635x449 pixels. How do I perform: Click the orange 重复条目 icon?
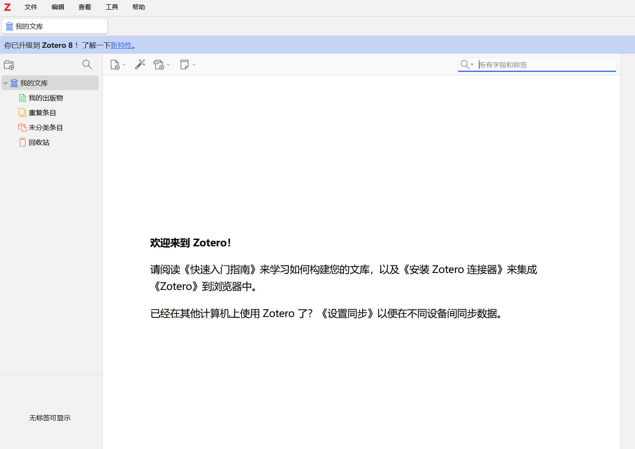point(22,113)
